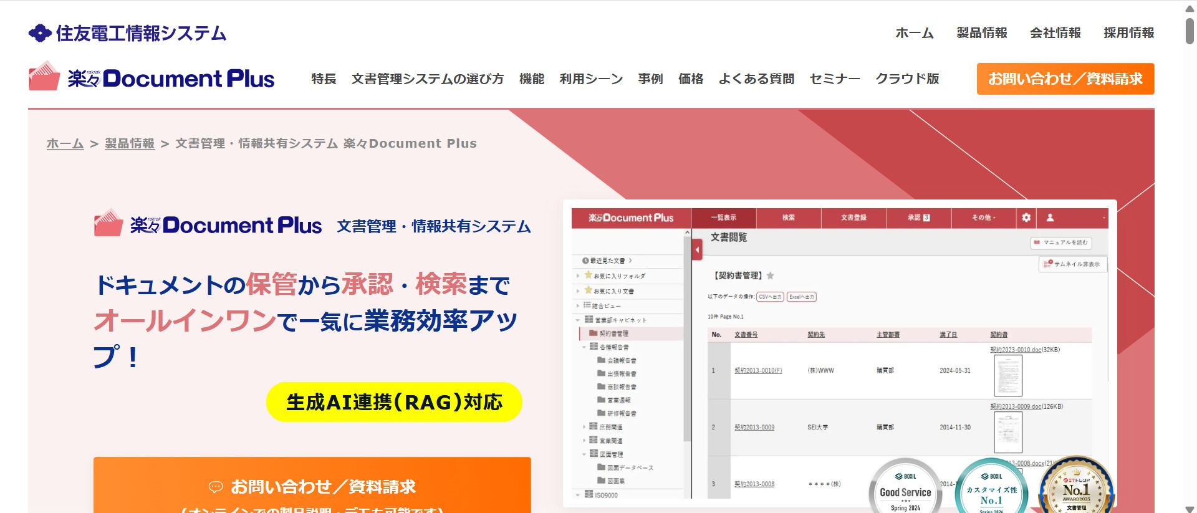Image resolution: width=1197 pixels, height=513 pixels.
Task: Open the 住友電工情報システム company logo
Action: pos(127,33)
